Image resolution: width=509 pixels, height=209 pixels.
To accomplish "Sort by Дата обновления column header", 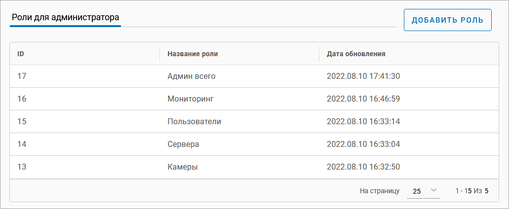I will [356, 54].
